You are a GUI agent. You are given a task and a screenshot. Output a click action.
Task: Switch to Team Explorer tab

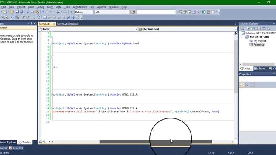pyautogui.click(x=260, y=68)
